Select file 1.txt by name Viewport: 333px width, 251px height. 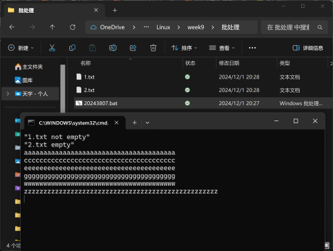click(89, 77)
